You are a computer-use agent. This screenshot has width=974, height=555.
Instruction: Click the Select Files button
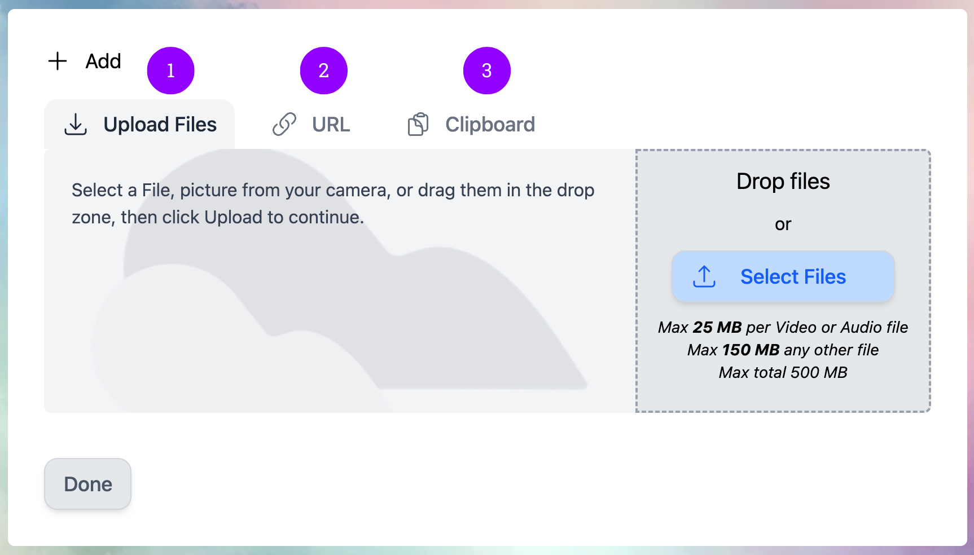click(783, 276)
